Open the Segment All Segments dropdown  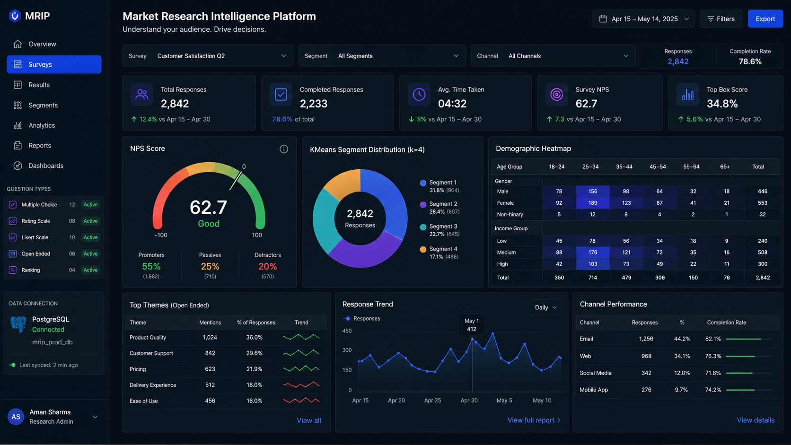[382, 56]
